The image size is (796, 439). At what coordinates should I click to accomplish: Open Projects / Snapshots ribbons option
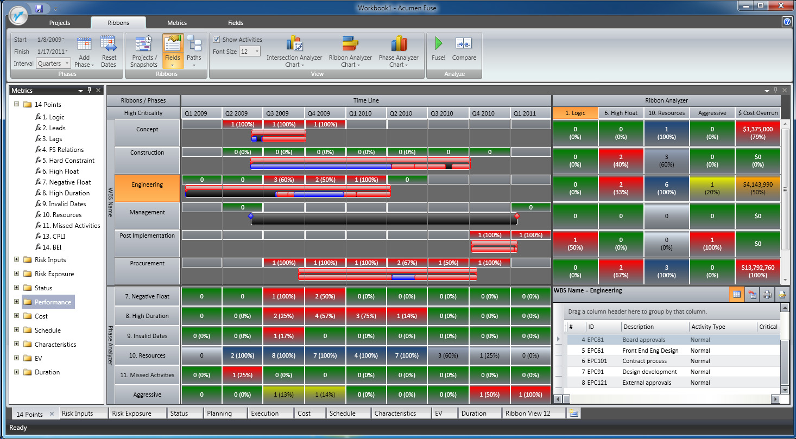tap(144, 52)
